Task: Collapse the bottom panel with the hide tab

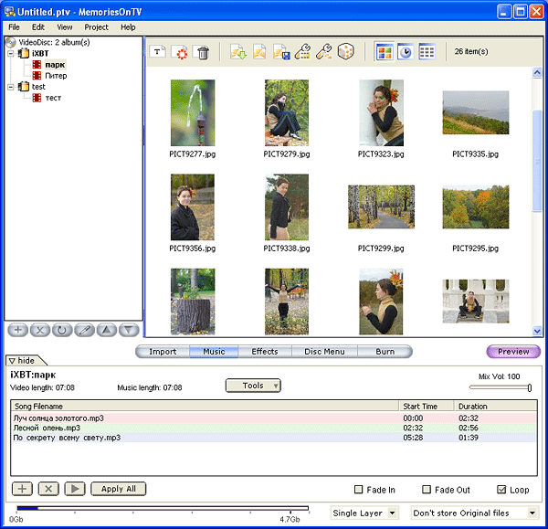Action: point(25,361)
